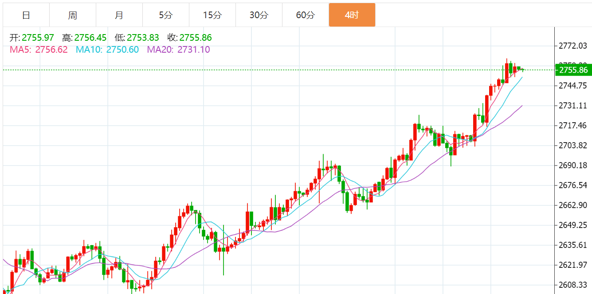Click the 2676.54 price axis label
Screen dimensions: 592x294
click(573, 185)
